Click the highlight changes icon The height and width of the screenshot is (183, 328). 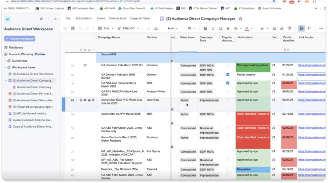[x=309, y=28]
